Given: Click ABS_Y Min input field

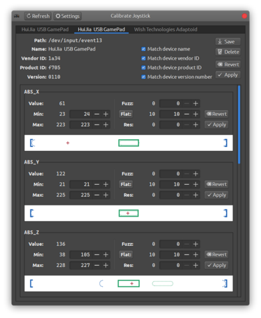Looking at the screenshot, I should (81, 184).
